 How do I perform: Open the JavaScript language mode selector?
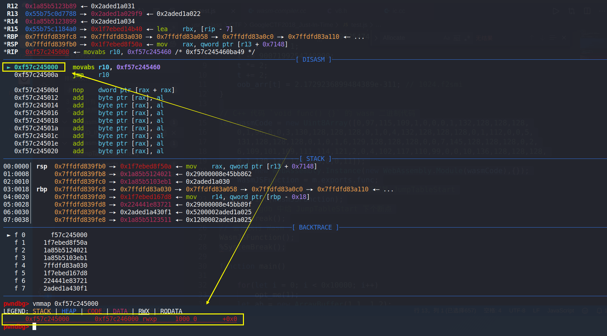coord(560,311)
